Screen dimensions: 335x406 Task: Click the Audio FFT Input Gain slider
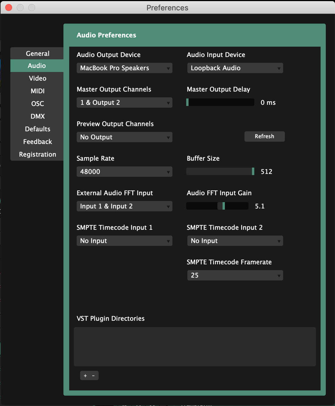coord(217,206)
